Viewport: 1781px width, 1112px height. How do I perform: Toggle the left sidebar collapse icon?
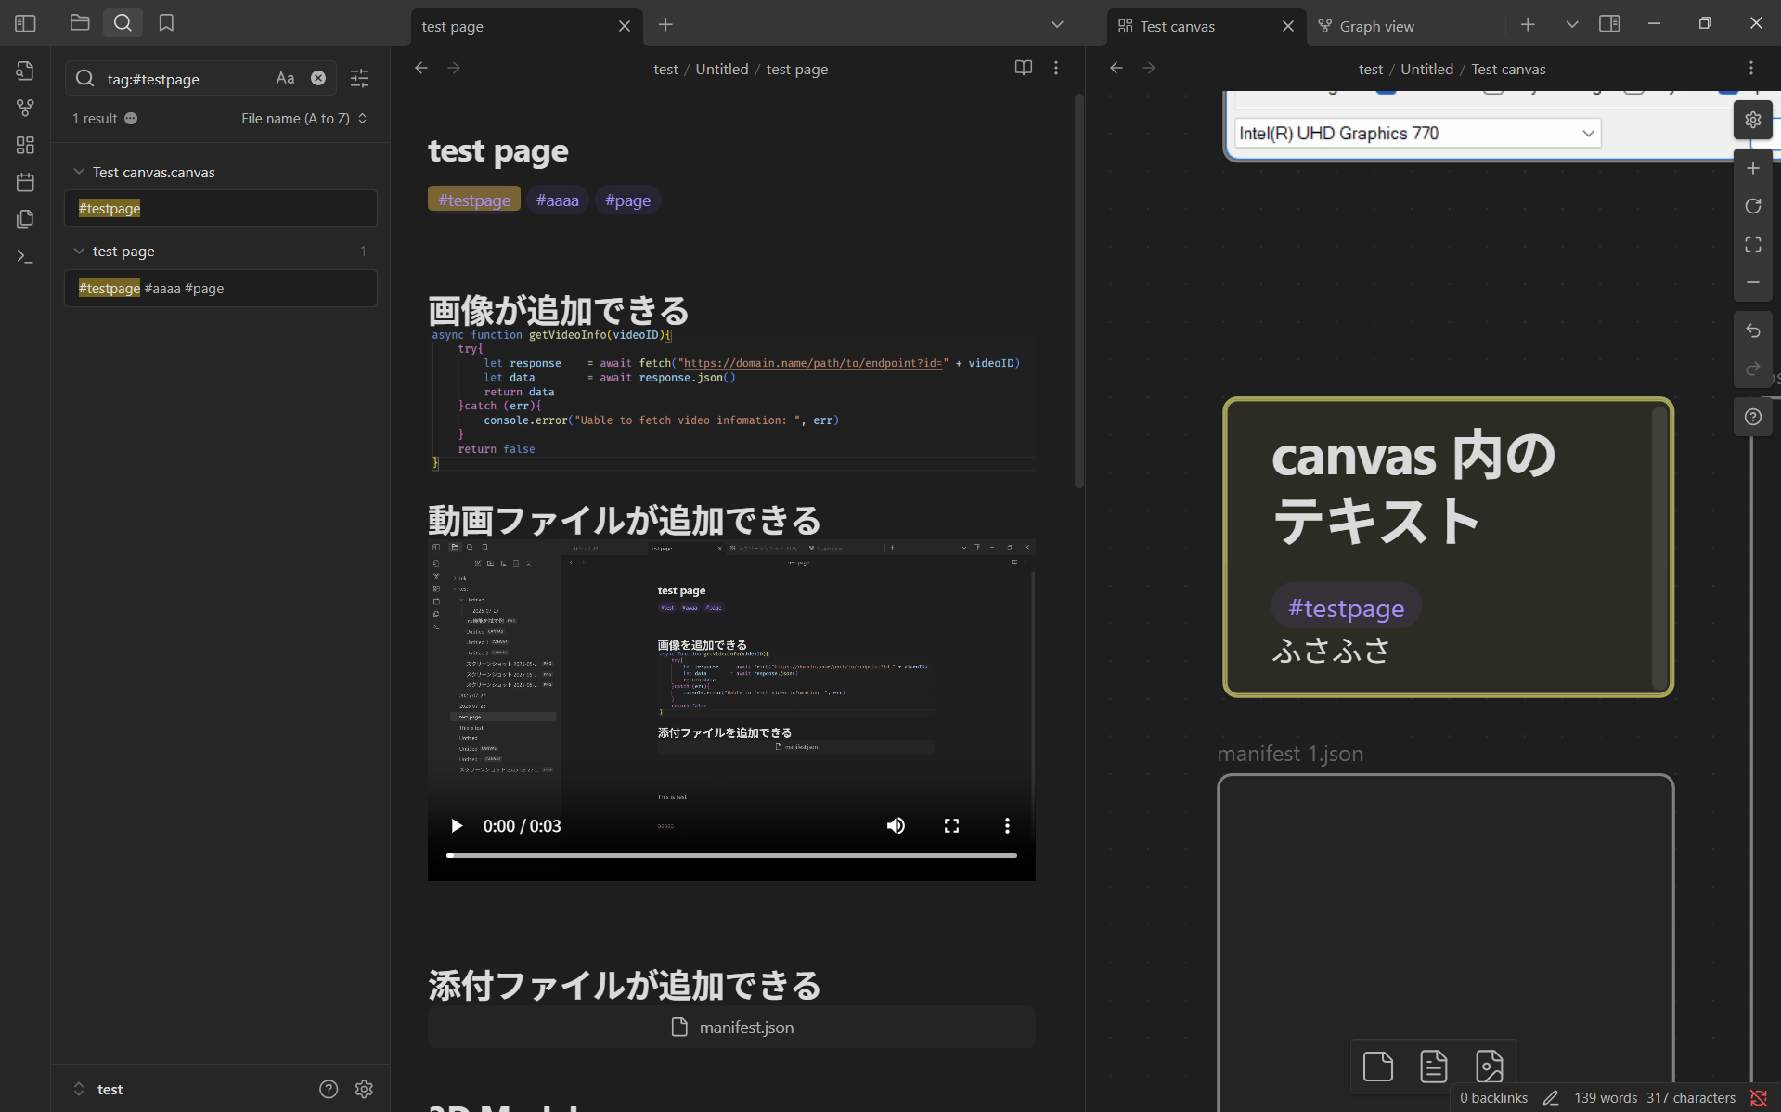pos(25,23)
